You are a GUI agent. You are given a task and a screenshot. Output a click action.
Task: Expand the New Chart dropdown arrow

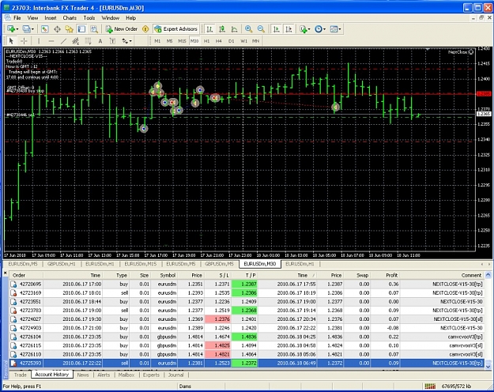point(17,29)
